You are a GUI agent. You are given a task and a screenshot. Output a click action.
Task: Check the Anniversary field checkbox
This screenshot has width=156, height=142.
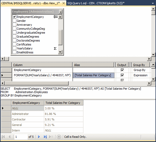pos(14,24)
